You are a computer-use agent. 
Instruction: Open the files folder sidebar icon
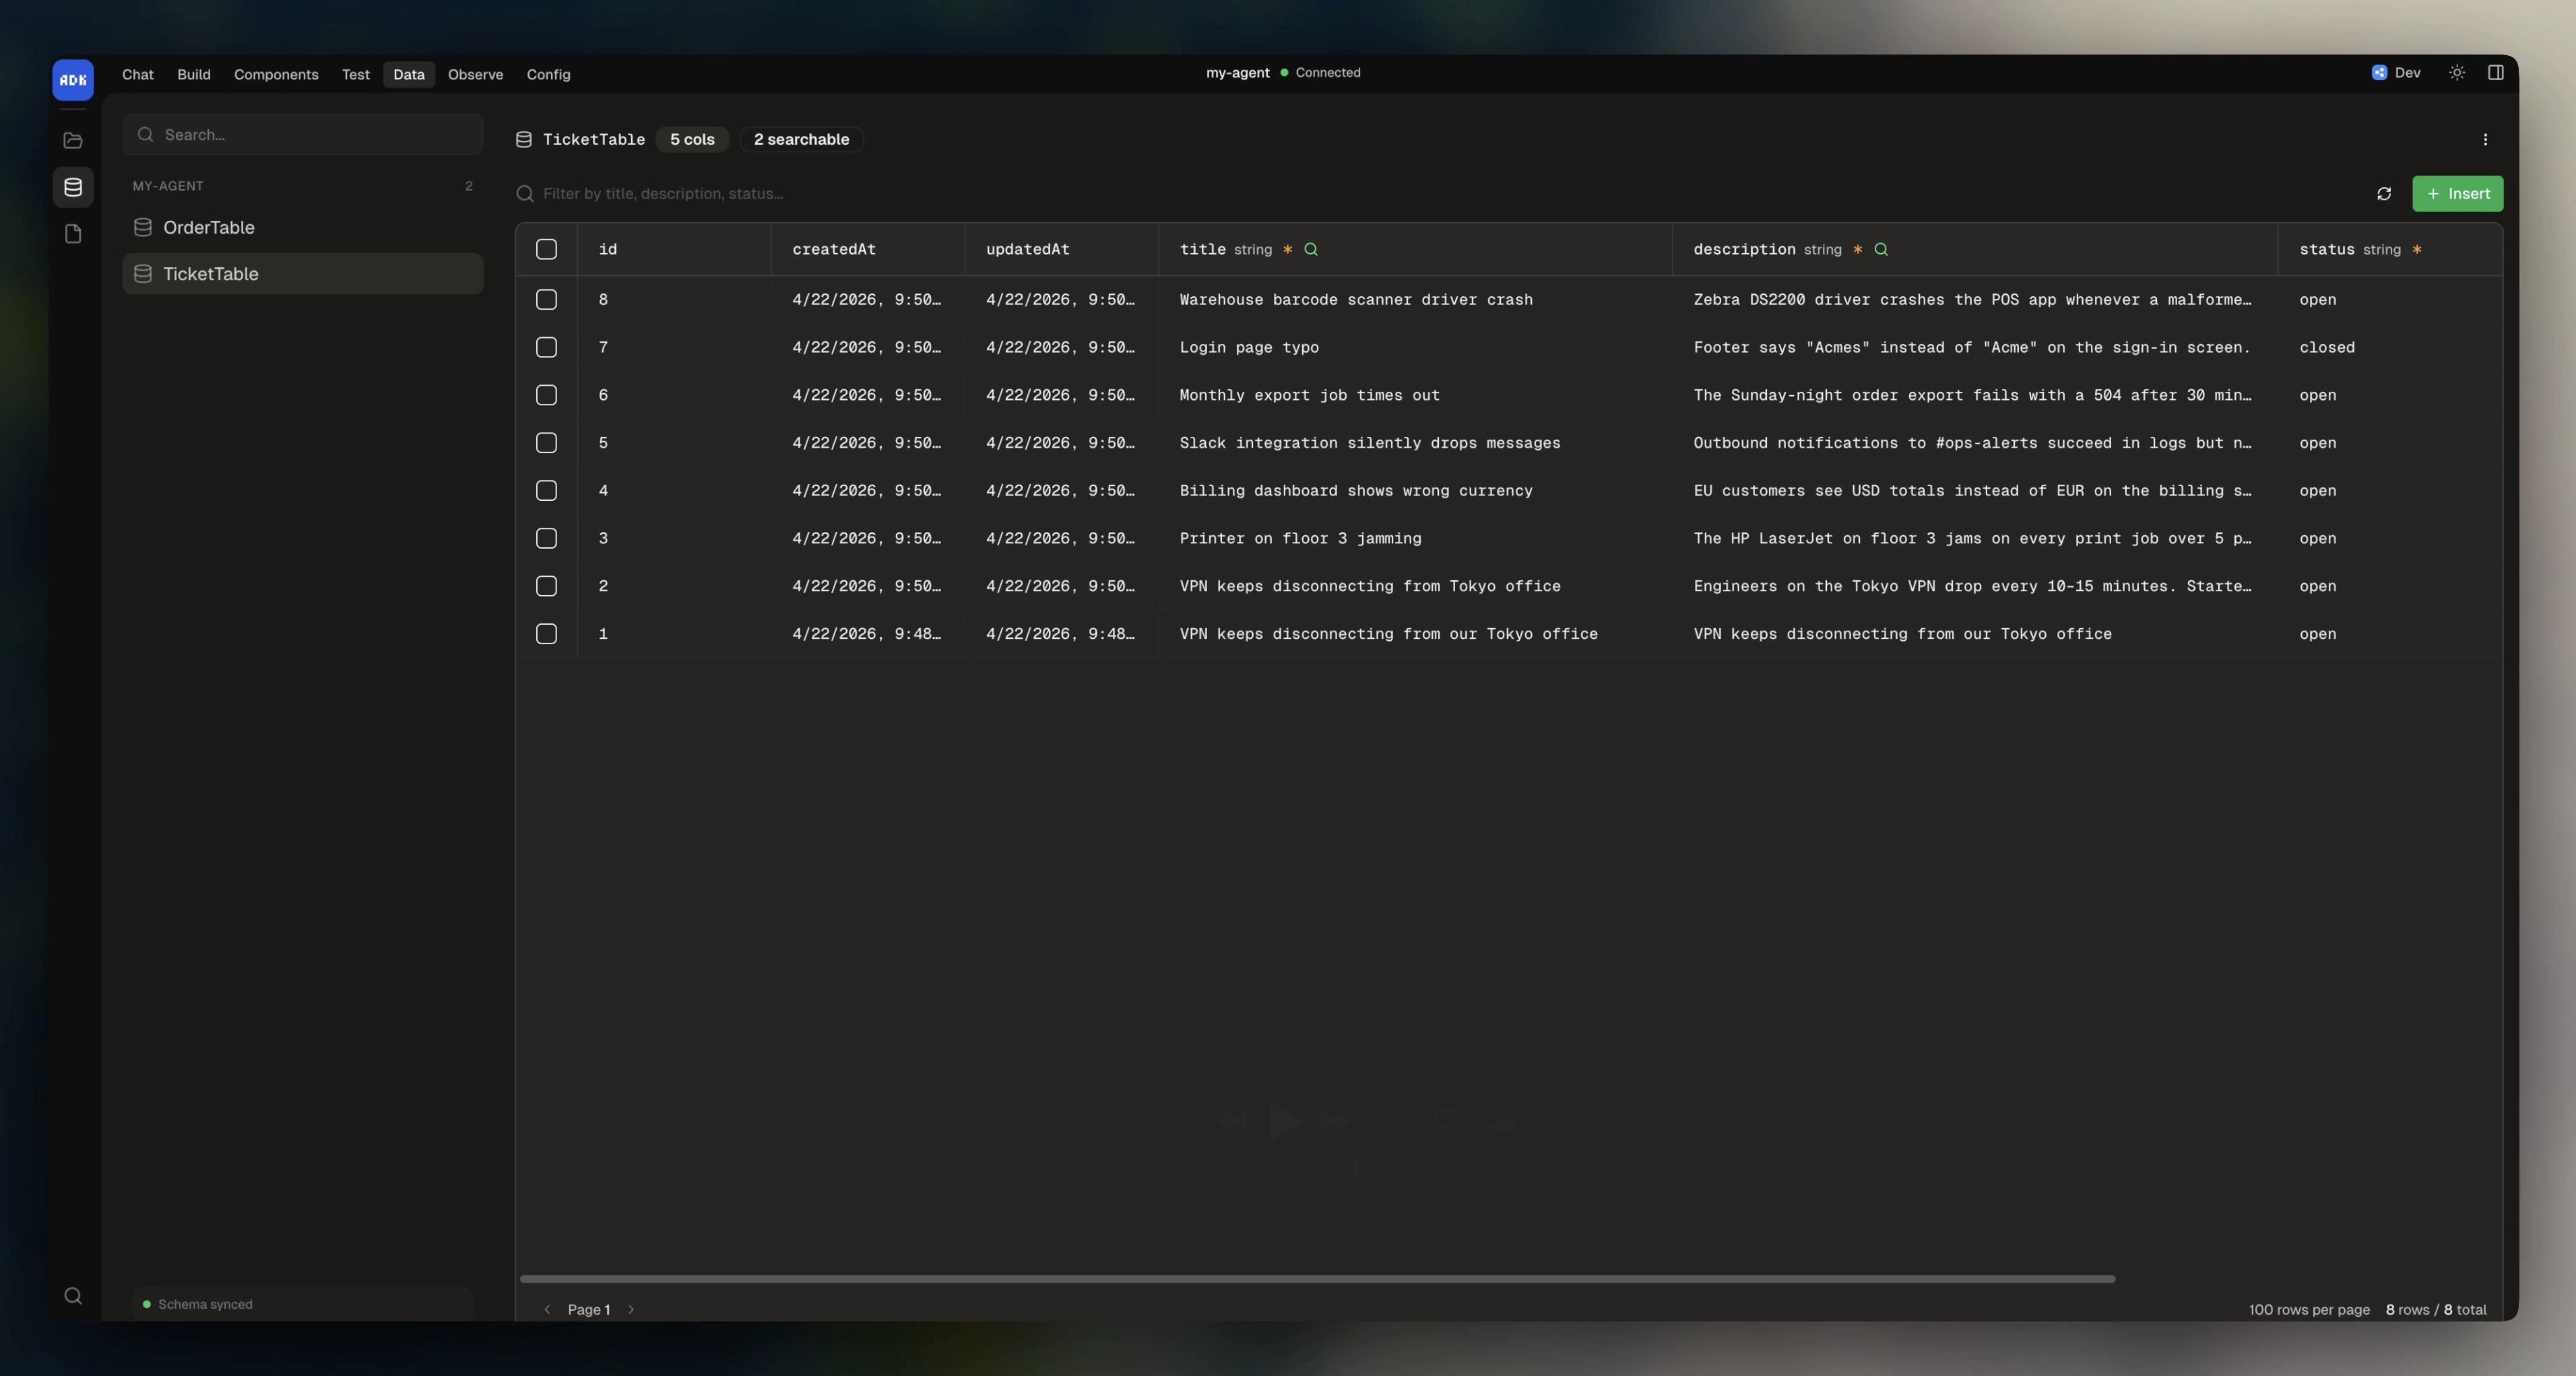point(73,141)
